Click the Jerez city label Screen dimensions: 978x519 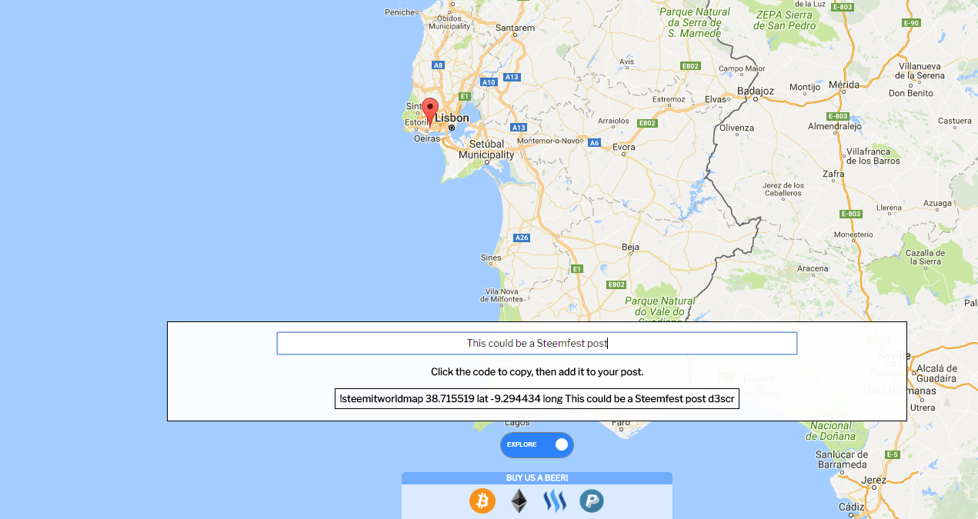[874, 480]
